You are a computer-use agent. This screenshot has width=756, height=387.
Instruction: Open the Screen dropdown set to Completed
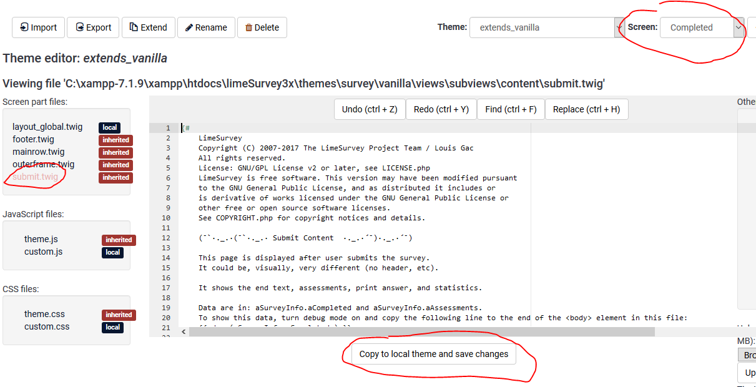pos(702,27)
